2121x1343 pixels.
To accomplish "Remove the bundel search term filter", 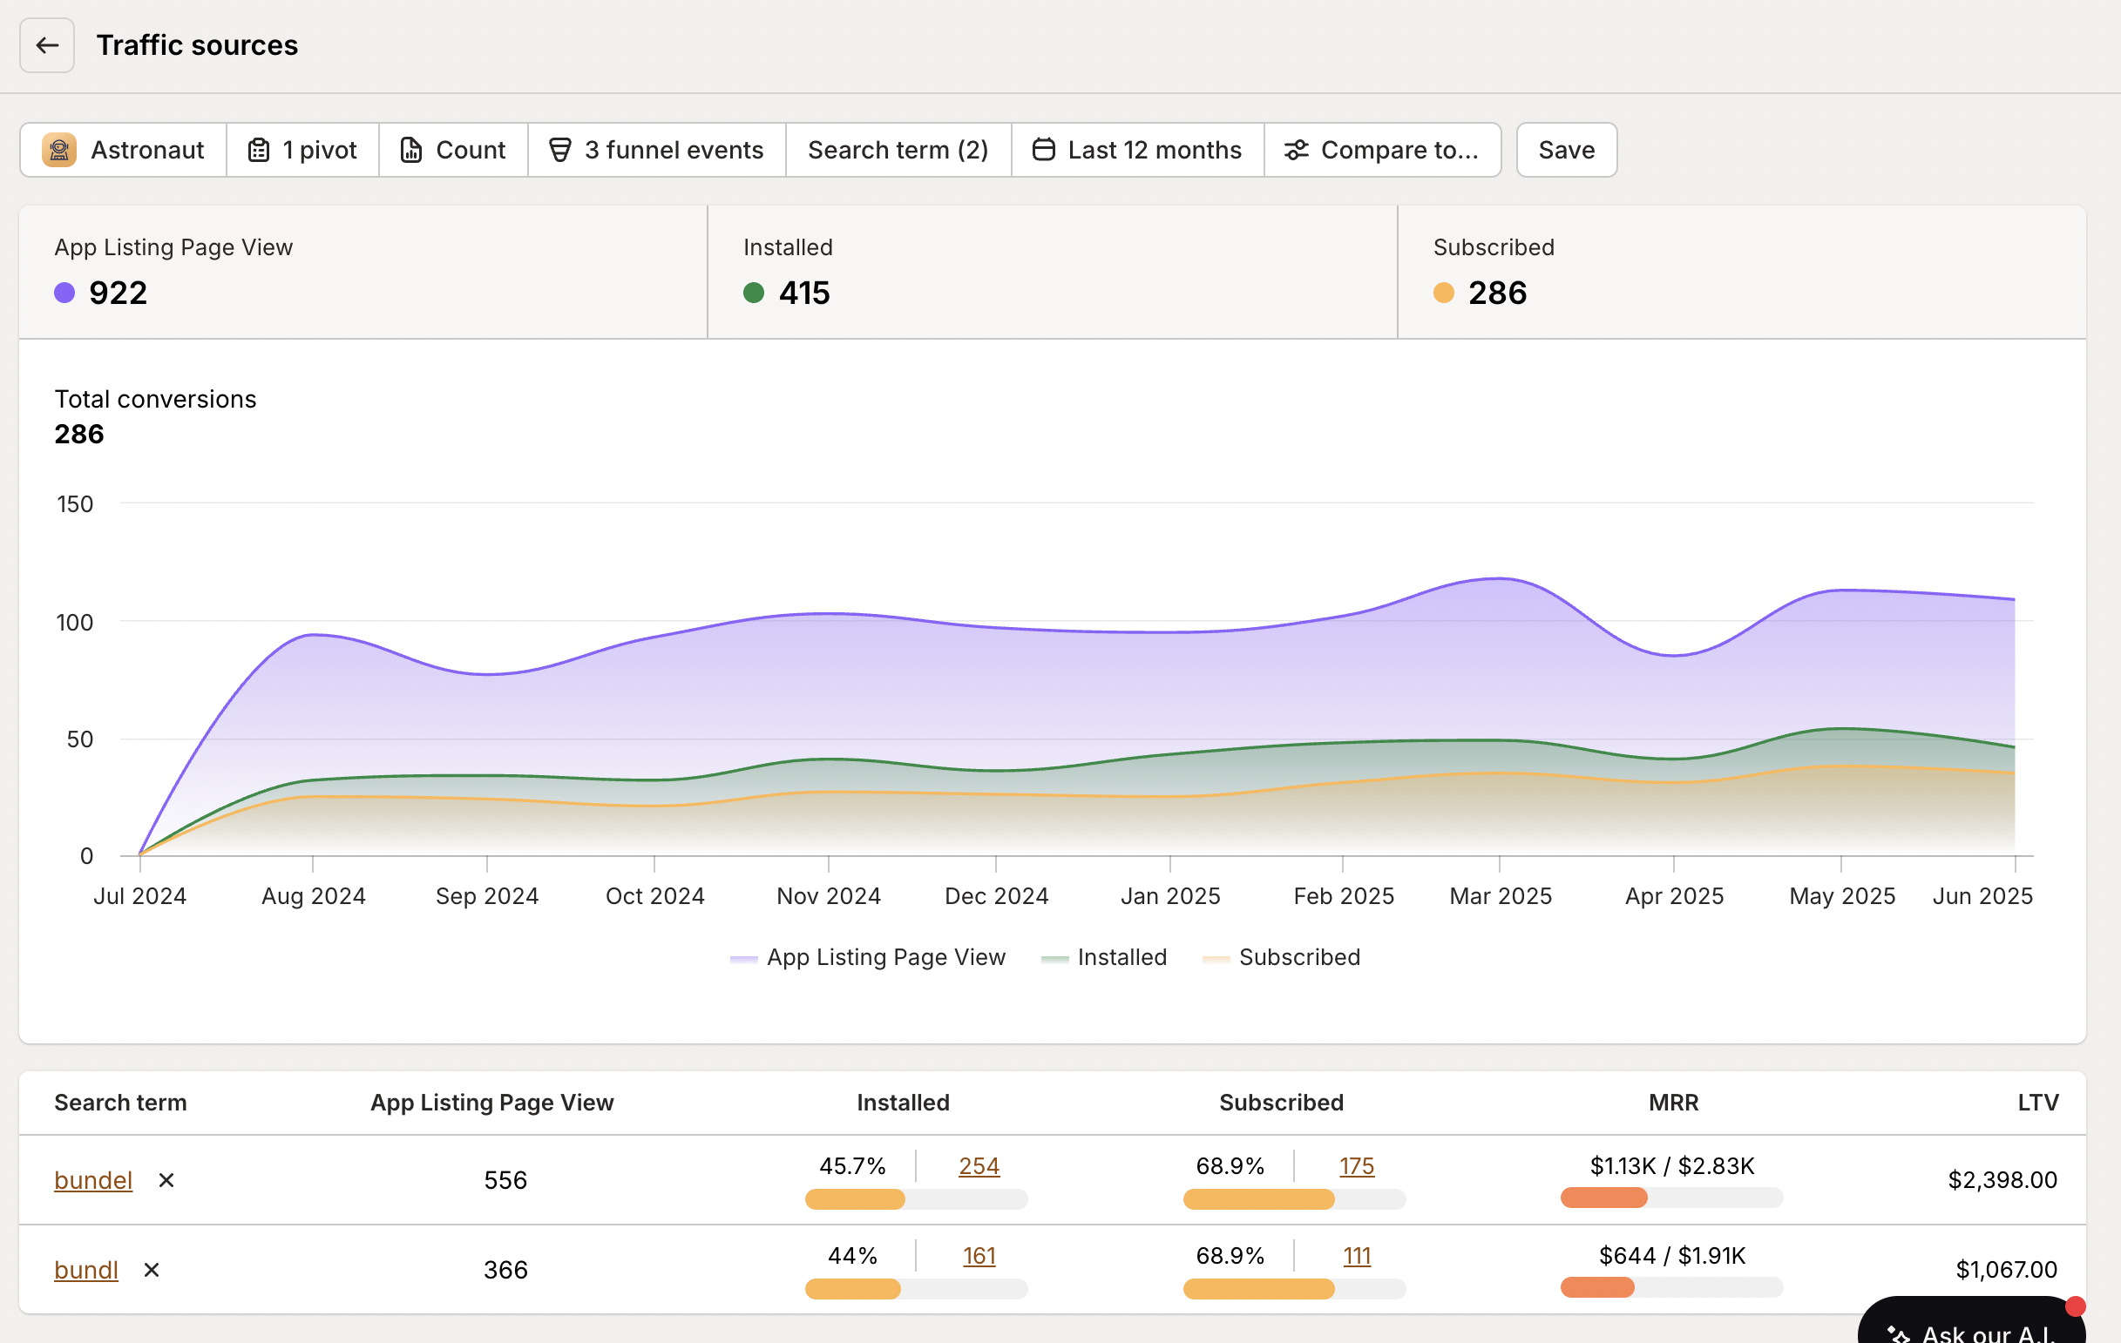I will pos(166,1180).
